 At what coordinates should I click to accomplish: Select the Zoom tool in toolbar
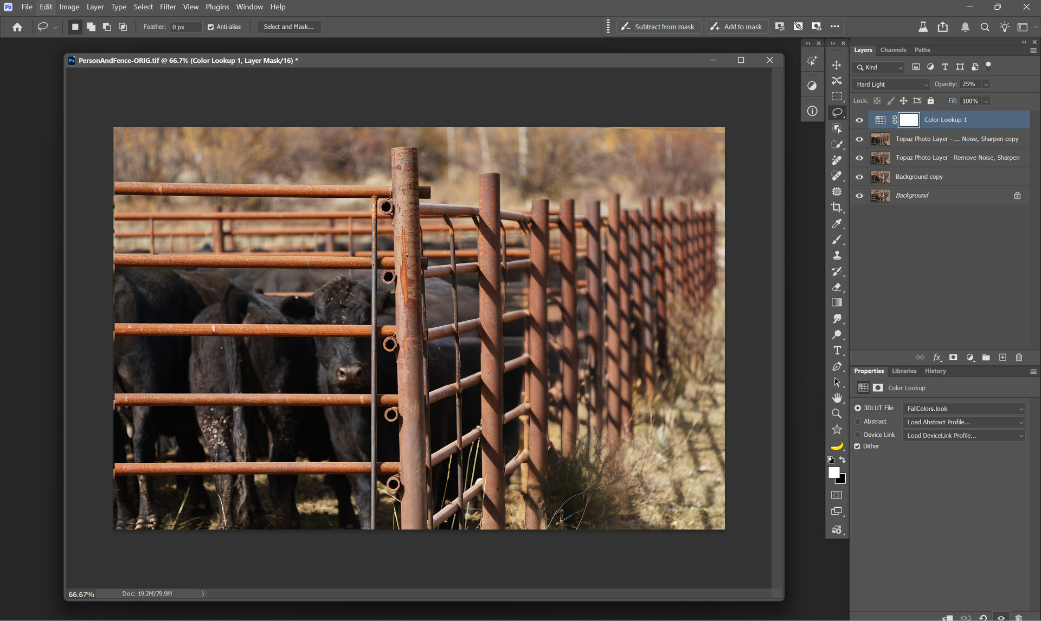[837, 414]
